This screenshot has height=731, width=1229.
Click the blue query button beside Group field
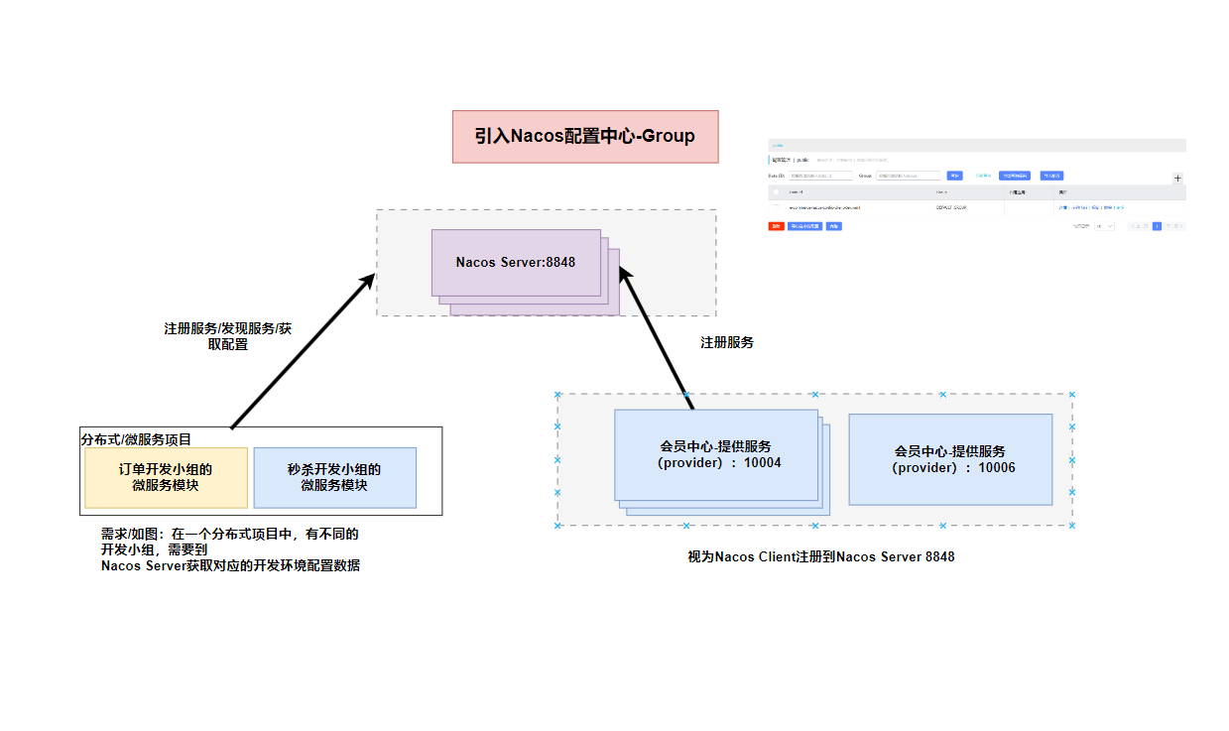[x=954, y=176]
